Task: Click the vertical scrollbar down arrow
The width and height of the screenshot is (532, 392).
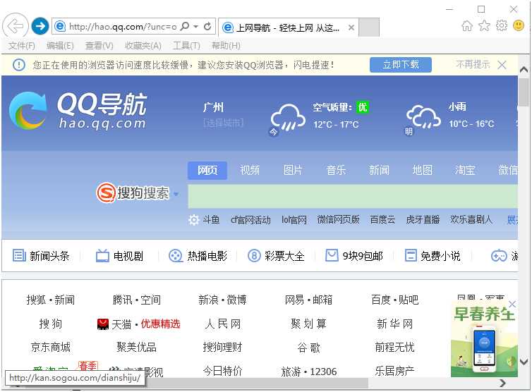Action: pos(524,362)
